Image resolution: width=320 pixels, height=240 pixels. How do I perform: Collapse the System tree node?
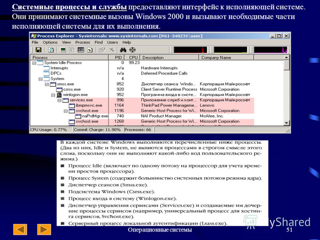41,79
